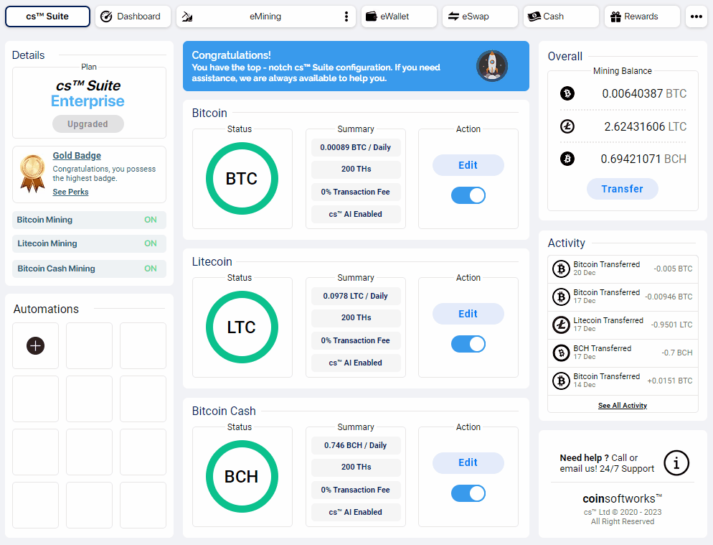Screen dimensions: 713x545
Task: Click the Dashboard gauge icon
Action: [106, 17]
